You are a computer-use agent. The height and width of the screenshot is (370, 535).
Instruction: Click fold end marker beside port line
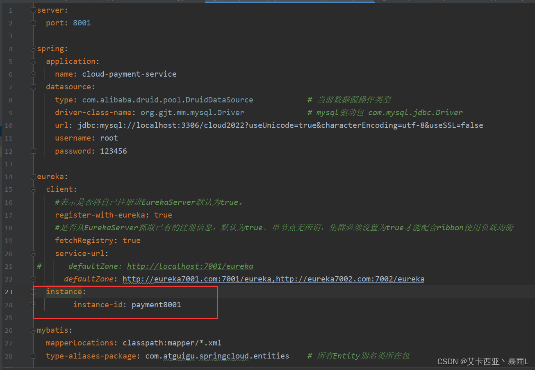[x=34, y=23]
